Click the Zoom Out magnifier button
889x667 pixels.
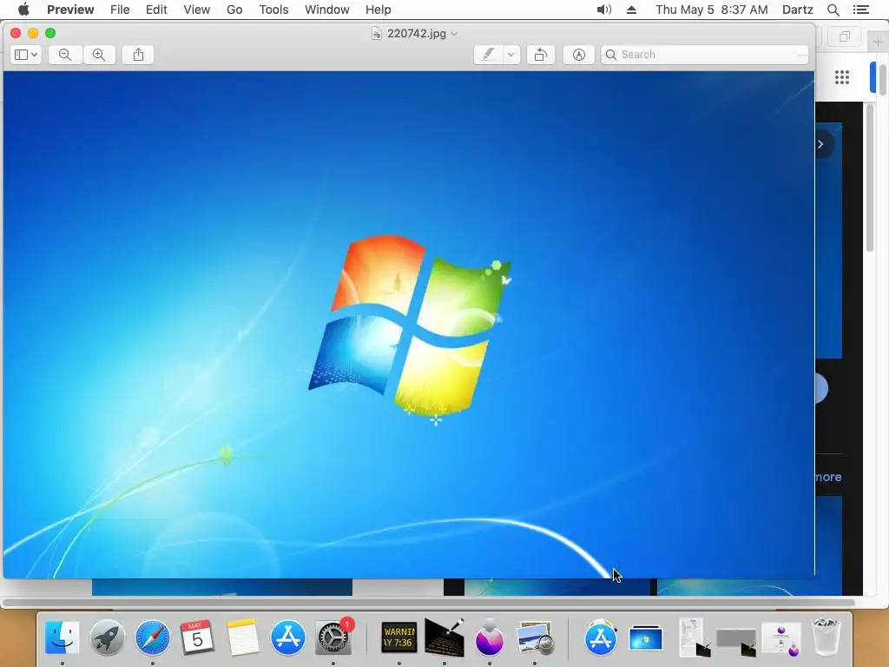(x=64, y=55)
